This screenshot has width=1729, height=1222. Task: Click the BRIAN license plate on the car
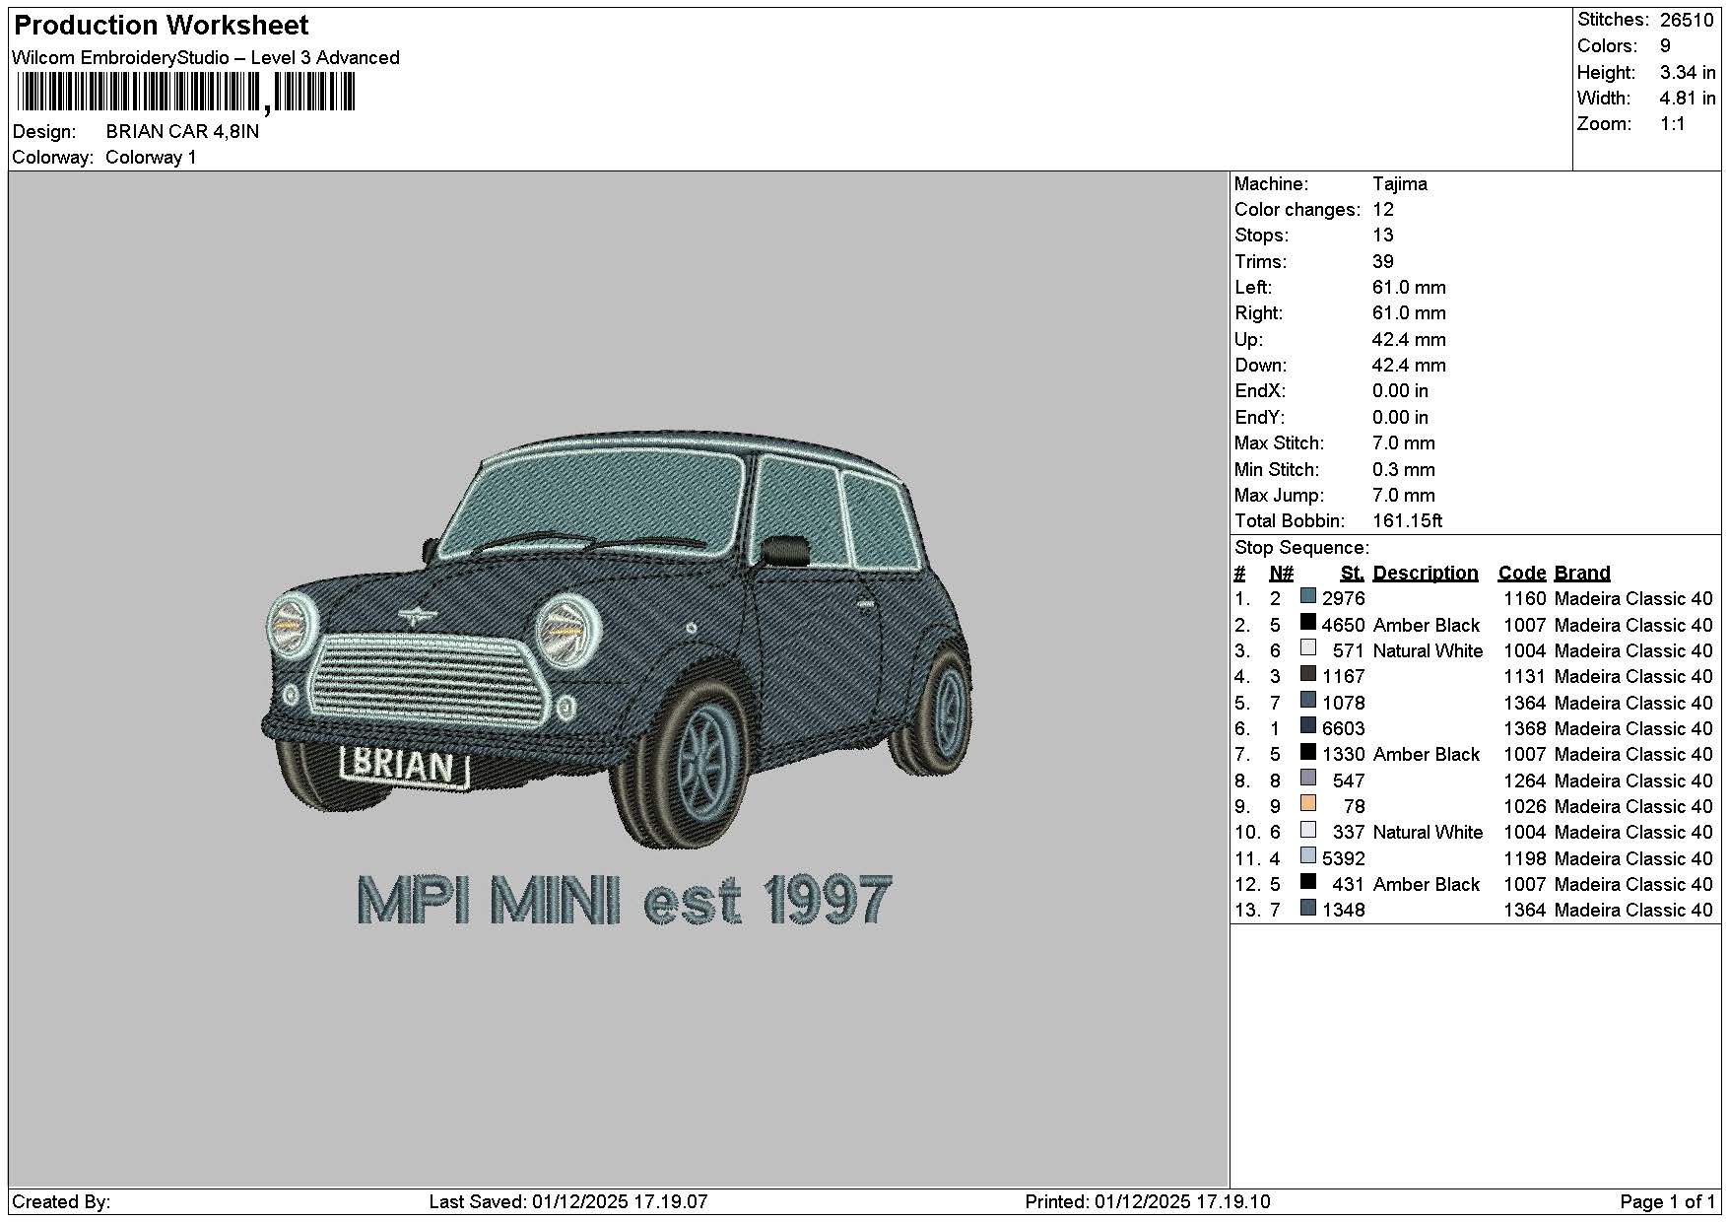(x=404, y=766)
